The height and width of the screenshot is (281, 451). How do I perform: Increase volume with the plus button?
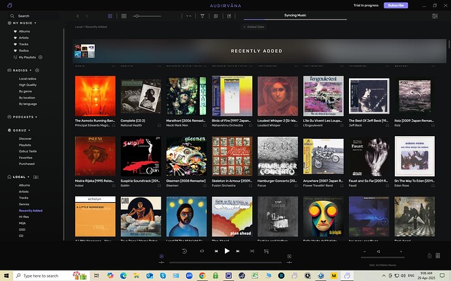pyautogui.click(x=401, y=252)
